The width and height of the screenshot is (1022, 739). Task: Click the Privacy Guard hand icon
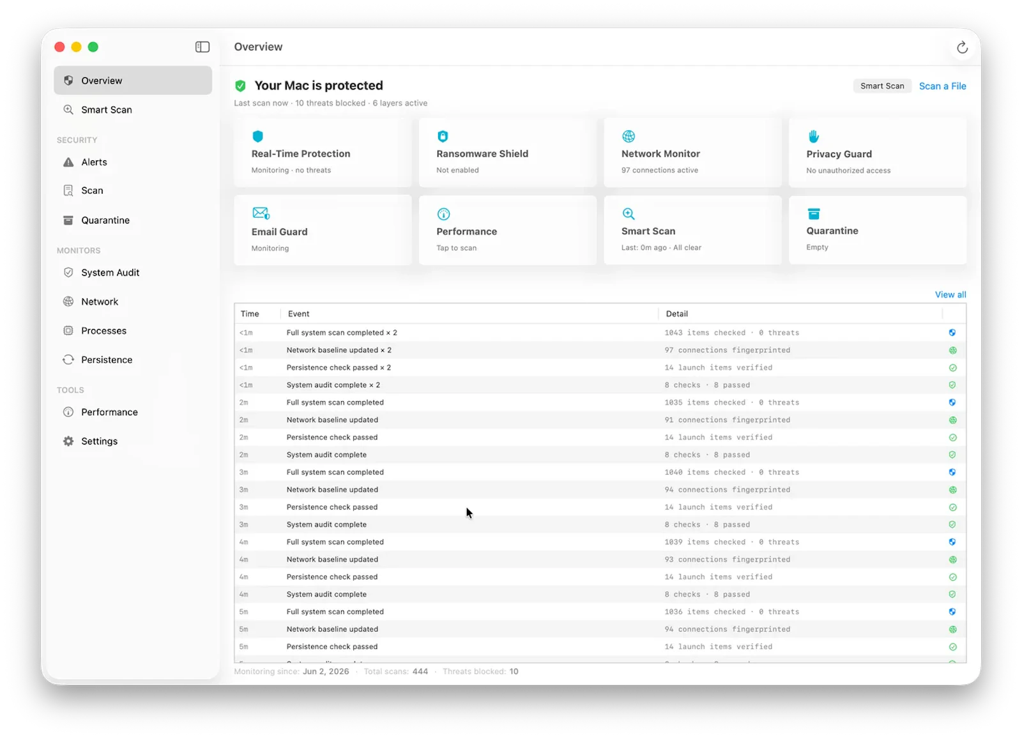pos(813,136)
